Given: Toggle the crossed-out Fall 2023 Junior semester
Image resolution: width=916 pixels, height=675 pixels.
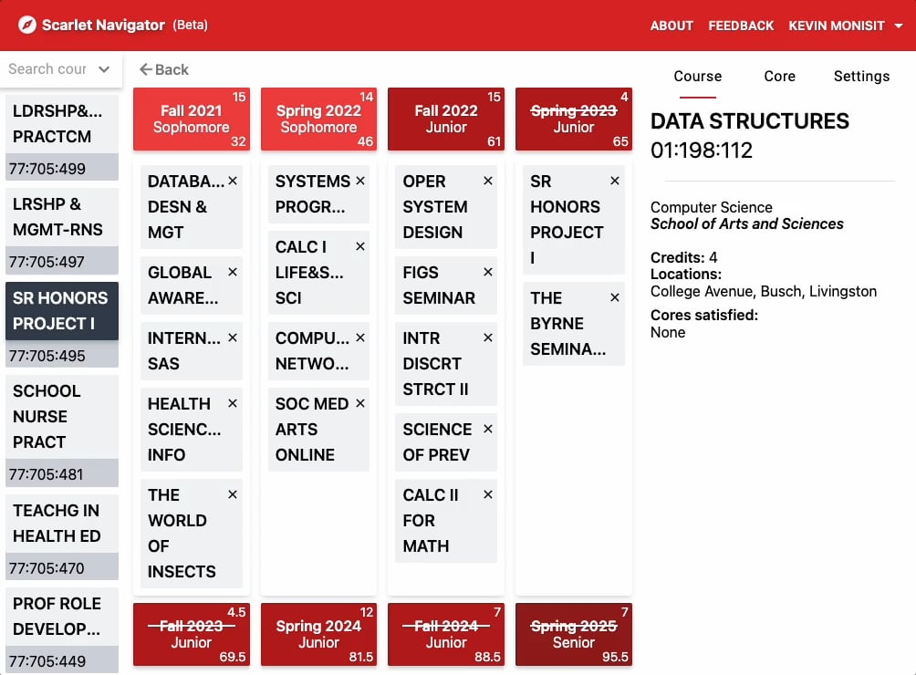Looking at the screenshot, I should pyautogui.click(x=192, y=635).
